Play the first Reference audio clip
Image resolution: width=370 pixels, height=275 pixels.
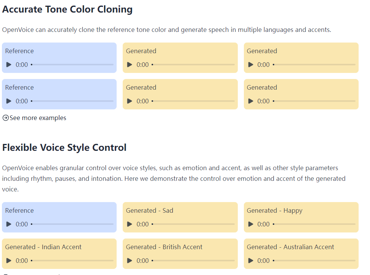coord(9,65)
